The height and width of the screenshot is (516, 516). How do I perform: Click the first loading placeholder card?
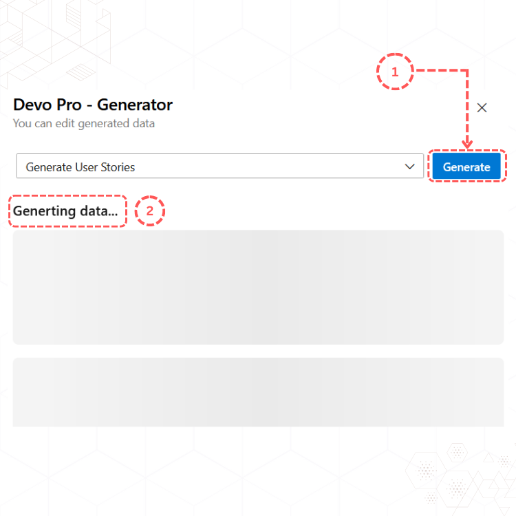[x=258, y=288]
